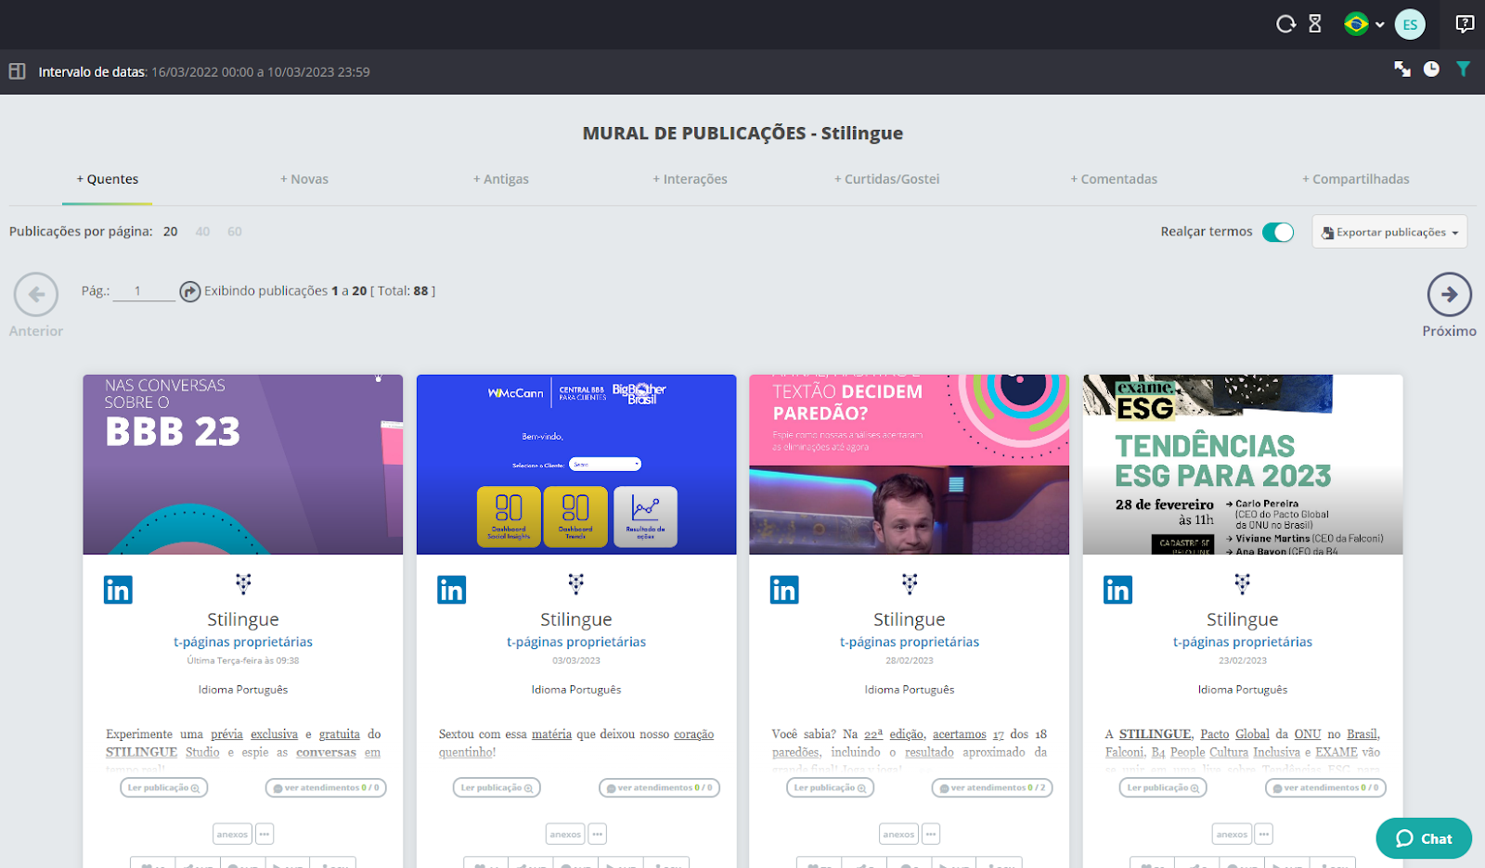Switch to the Quentes tab

pos(108,179)
